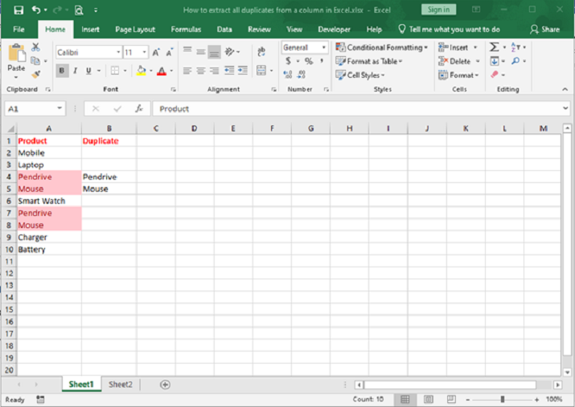575x407 pixels.
Task: Clear cell contents with eraser icon
Action: pos(495,75)
